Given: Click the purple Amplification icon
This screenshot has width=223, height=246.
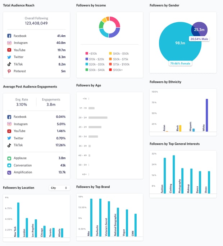Looking at the screenshot, I should [x=9, y=173].
